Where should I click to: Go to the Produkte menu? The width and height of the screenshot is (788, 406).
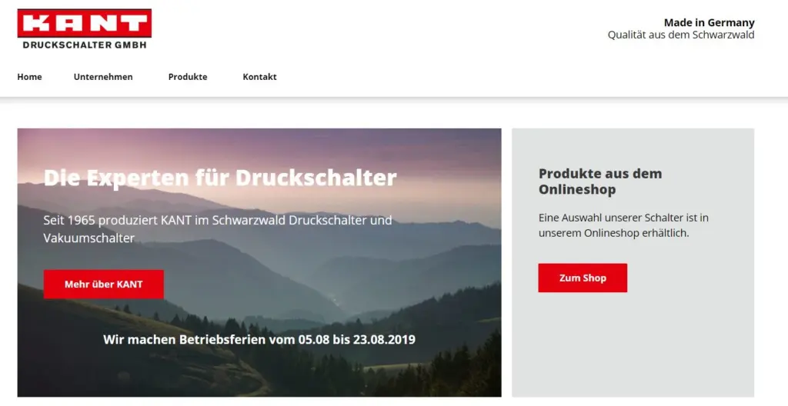point(188,77)
